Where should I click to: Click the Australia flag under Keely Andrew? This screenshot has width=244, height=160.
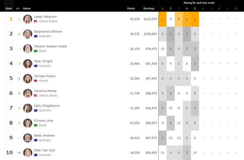click(36, 140)
